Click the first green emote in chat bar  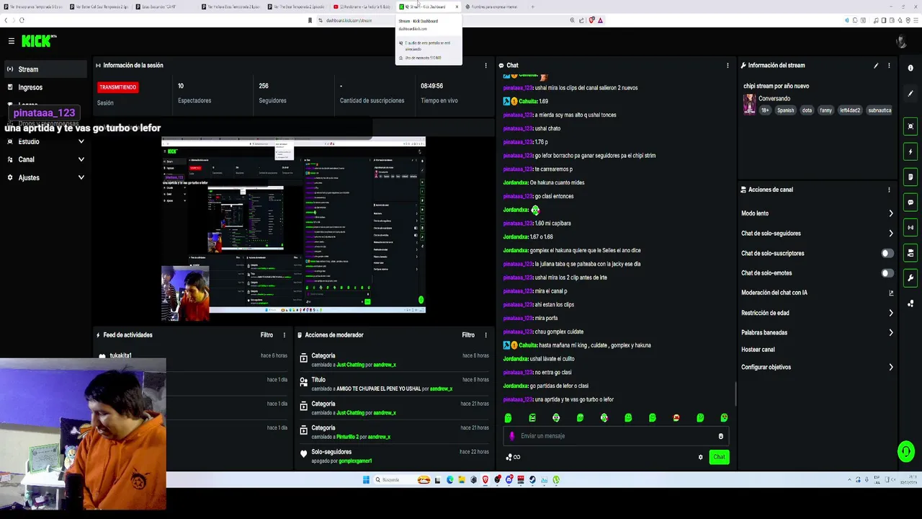pos(508,418)
